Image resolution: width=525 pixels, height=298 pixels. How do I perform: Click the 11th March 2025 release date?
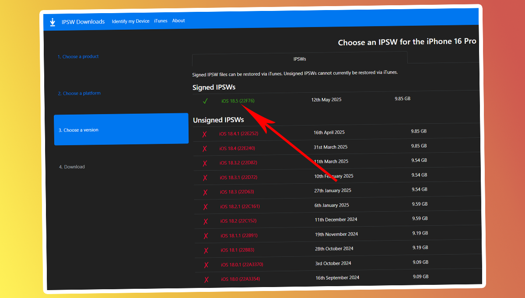coord(331,161)
